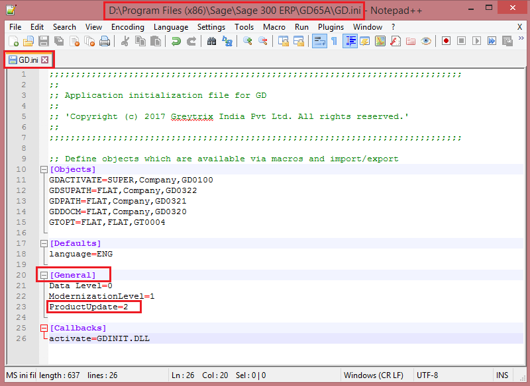The height and width of the screenshot is (386, 530).
Task: Collapse the [Objects] section fold marker
Action: coord(44,170)
